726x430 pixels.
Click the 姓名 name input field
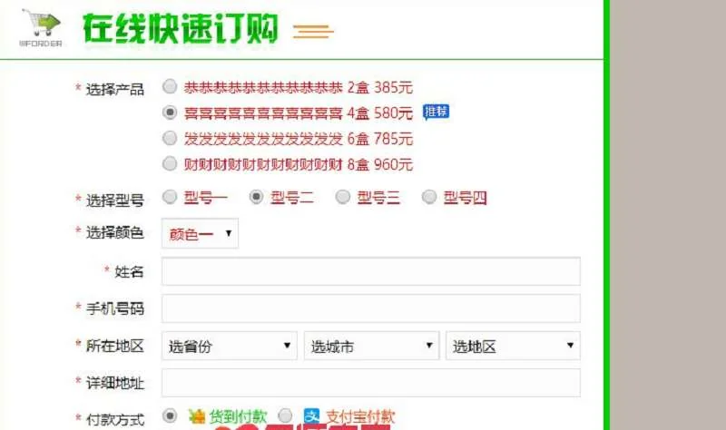pos(370,271)
